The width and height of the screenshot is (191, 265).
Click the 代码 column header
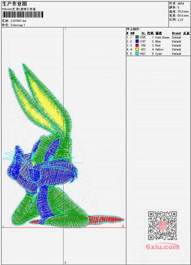pos(150,33)
